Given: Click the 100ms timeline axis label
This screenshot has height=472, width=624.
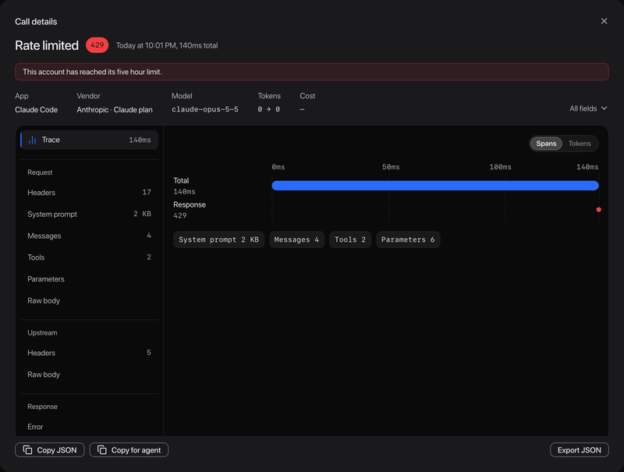Looking at the screenshot, I should point(500,167).
